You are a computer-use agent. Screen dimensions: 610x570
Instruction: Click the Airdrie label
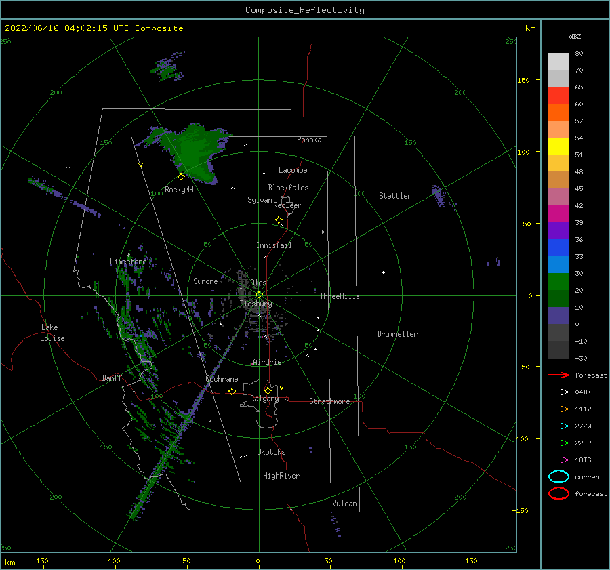[267, 362]
